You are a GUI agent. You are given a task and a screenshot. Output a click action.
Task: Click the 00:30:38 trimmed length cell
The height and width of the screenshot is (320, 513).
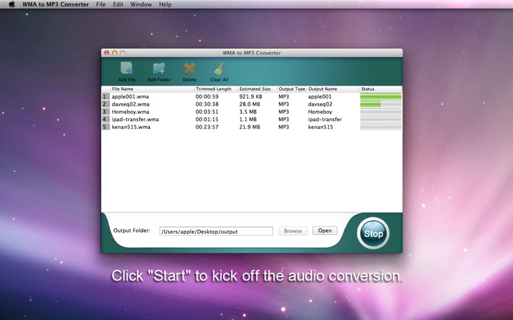(206, 104)
